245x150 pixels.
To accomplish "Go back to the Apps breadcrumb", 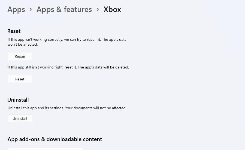I will [x=16, y=9].
